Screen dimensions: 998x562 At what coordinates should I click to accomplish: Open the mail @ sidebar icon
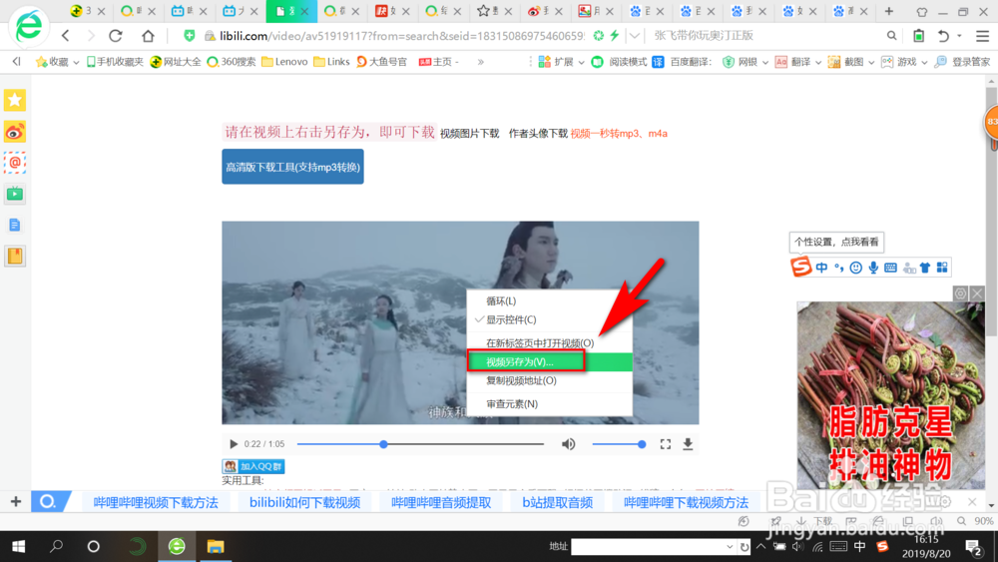pos(15,163)
